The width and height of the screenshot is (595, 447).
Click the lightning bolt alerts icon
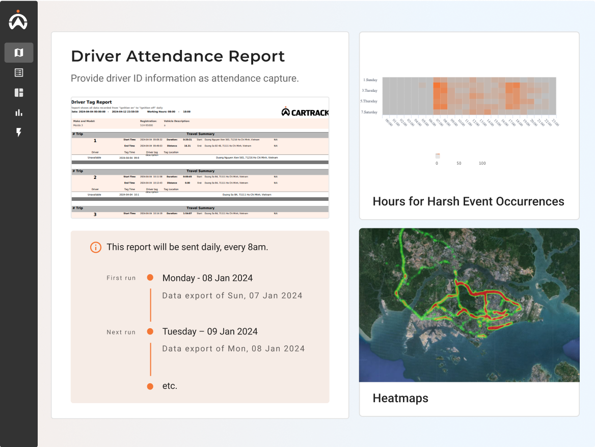tap(19, 133)
